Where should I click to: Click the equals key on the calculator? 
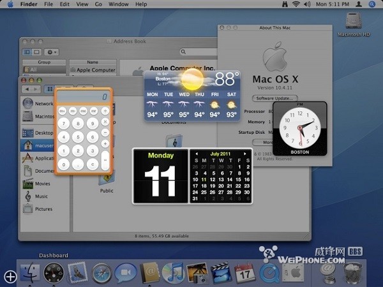(105, 160)
